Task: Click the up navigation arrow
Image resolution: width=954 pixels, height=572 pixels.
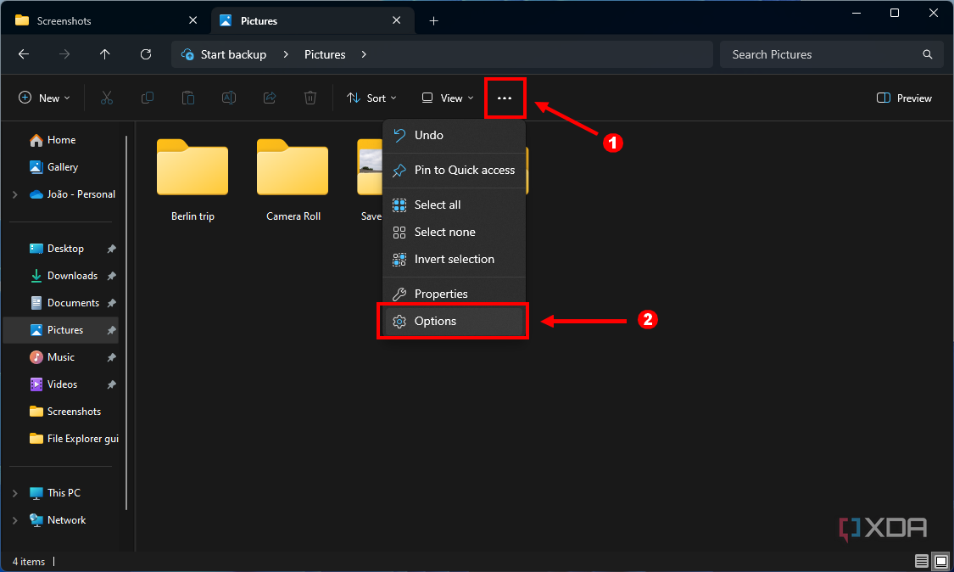Action: (104, 53)
